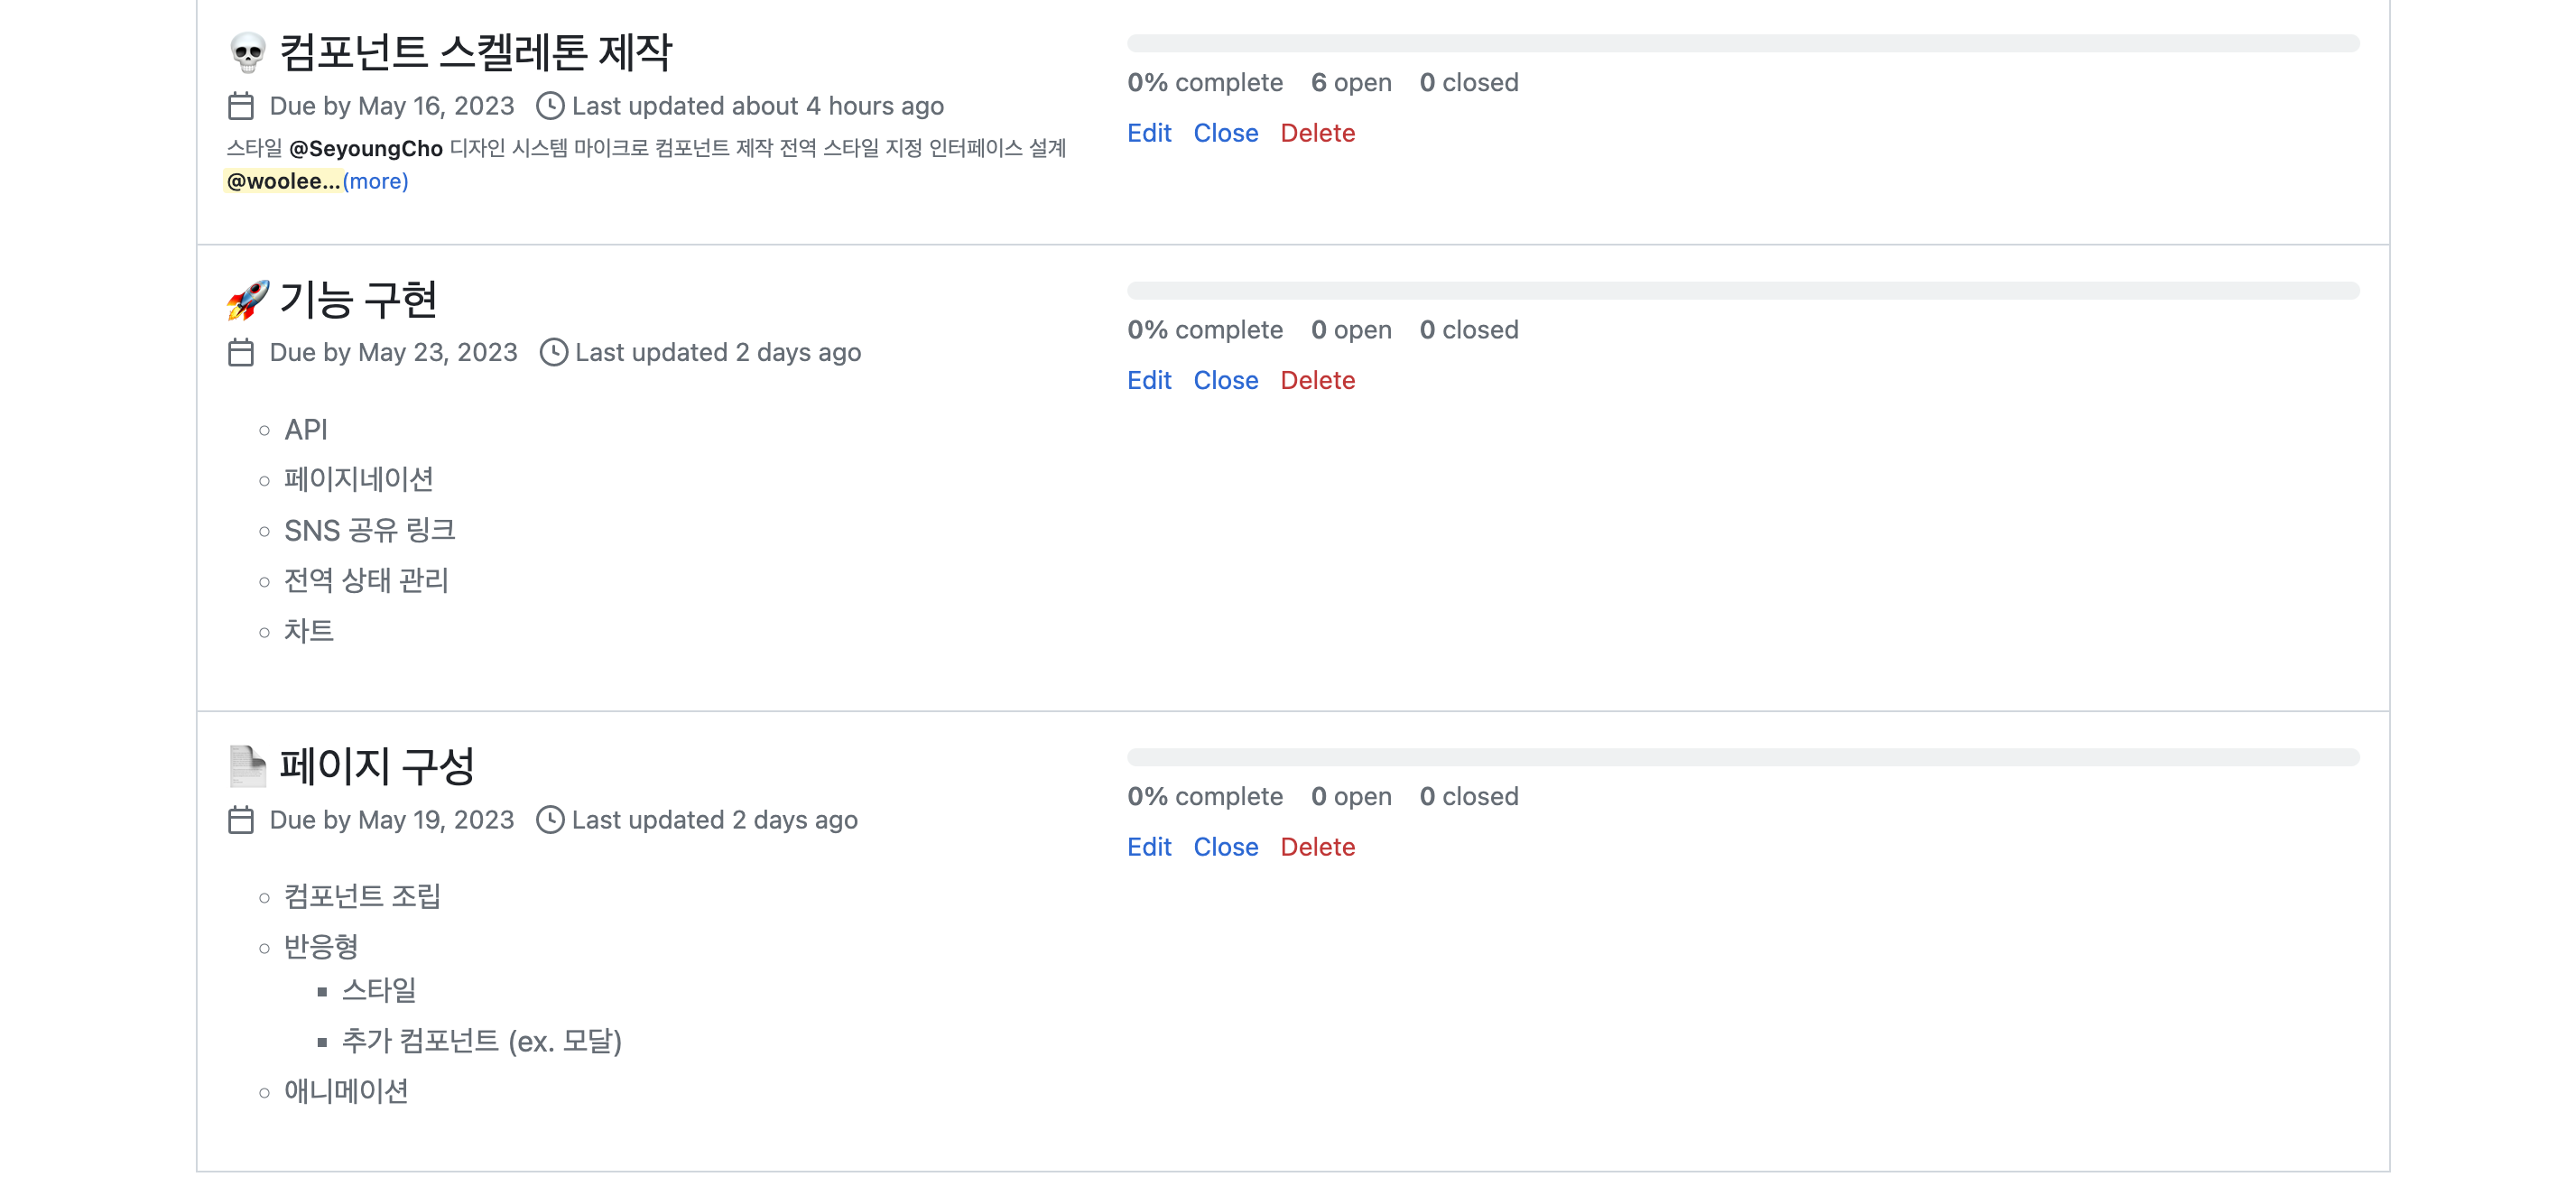This screenshot has width=2576, height=1177.
Task: Click the page emoji beside 페이지 구성
Action: tap(247, 766)
